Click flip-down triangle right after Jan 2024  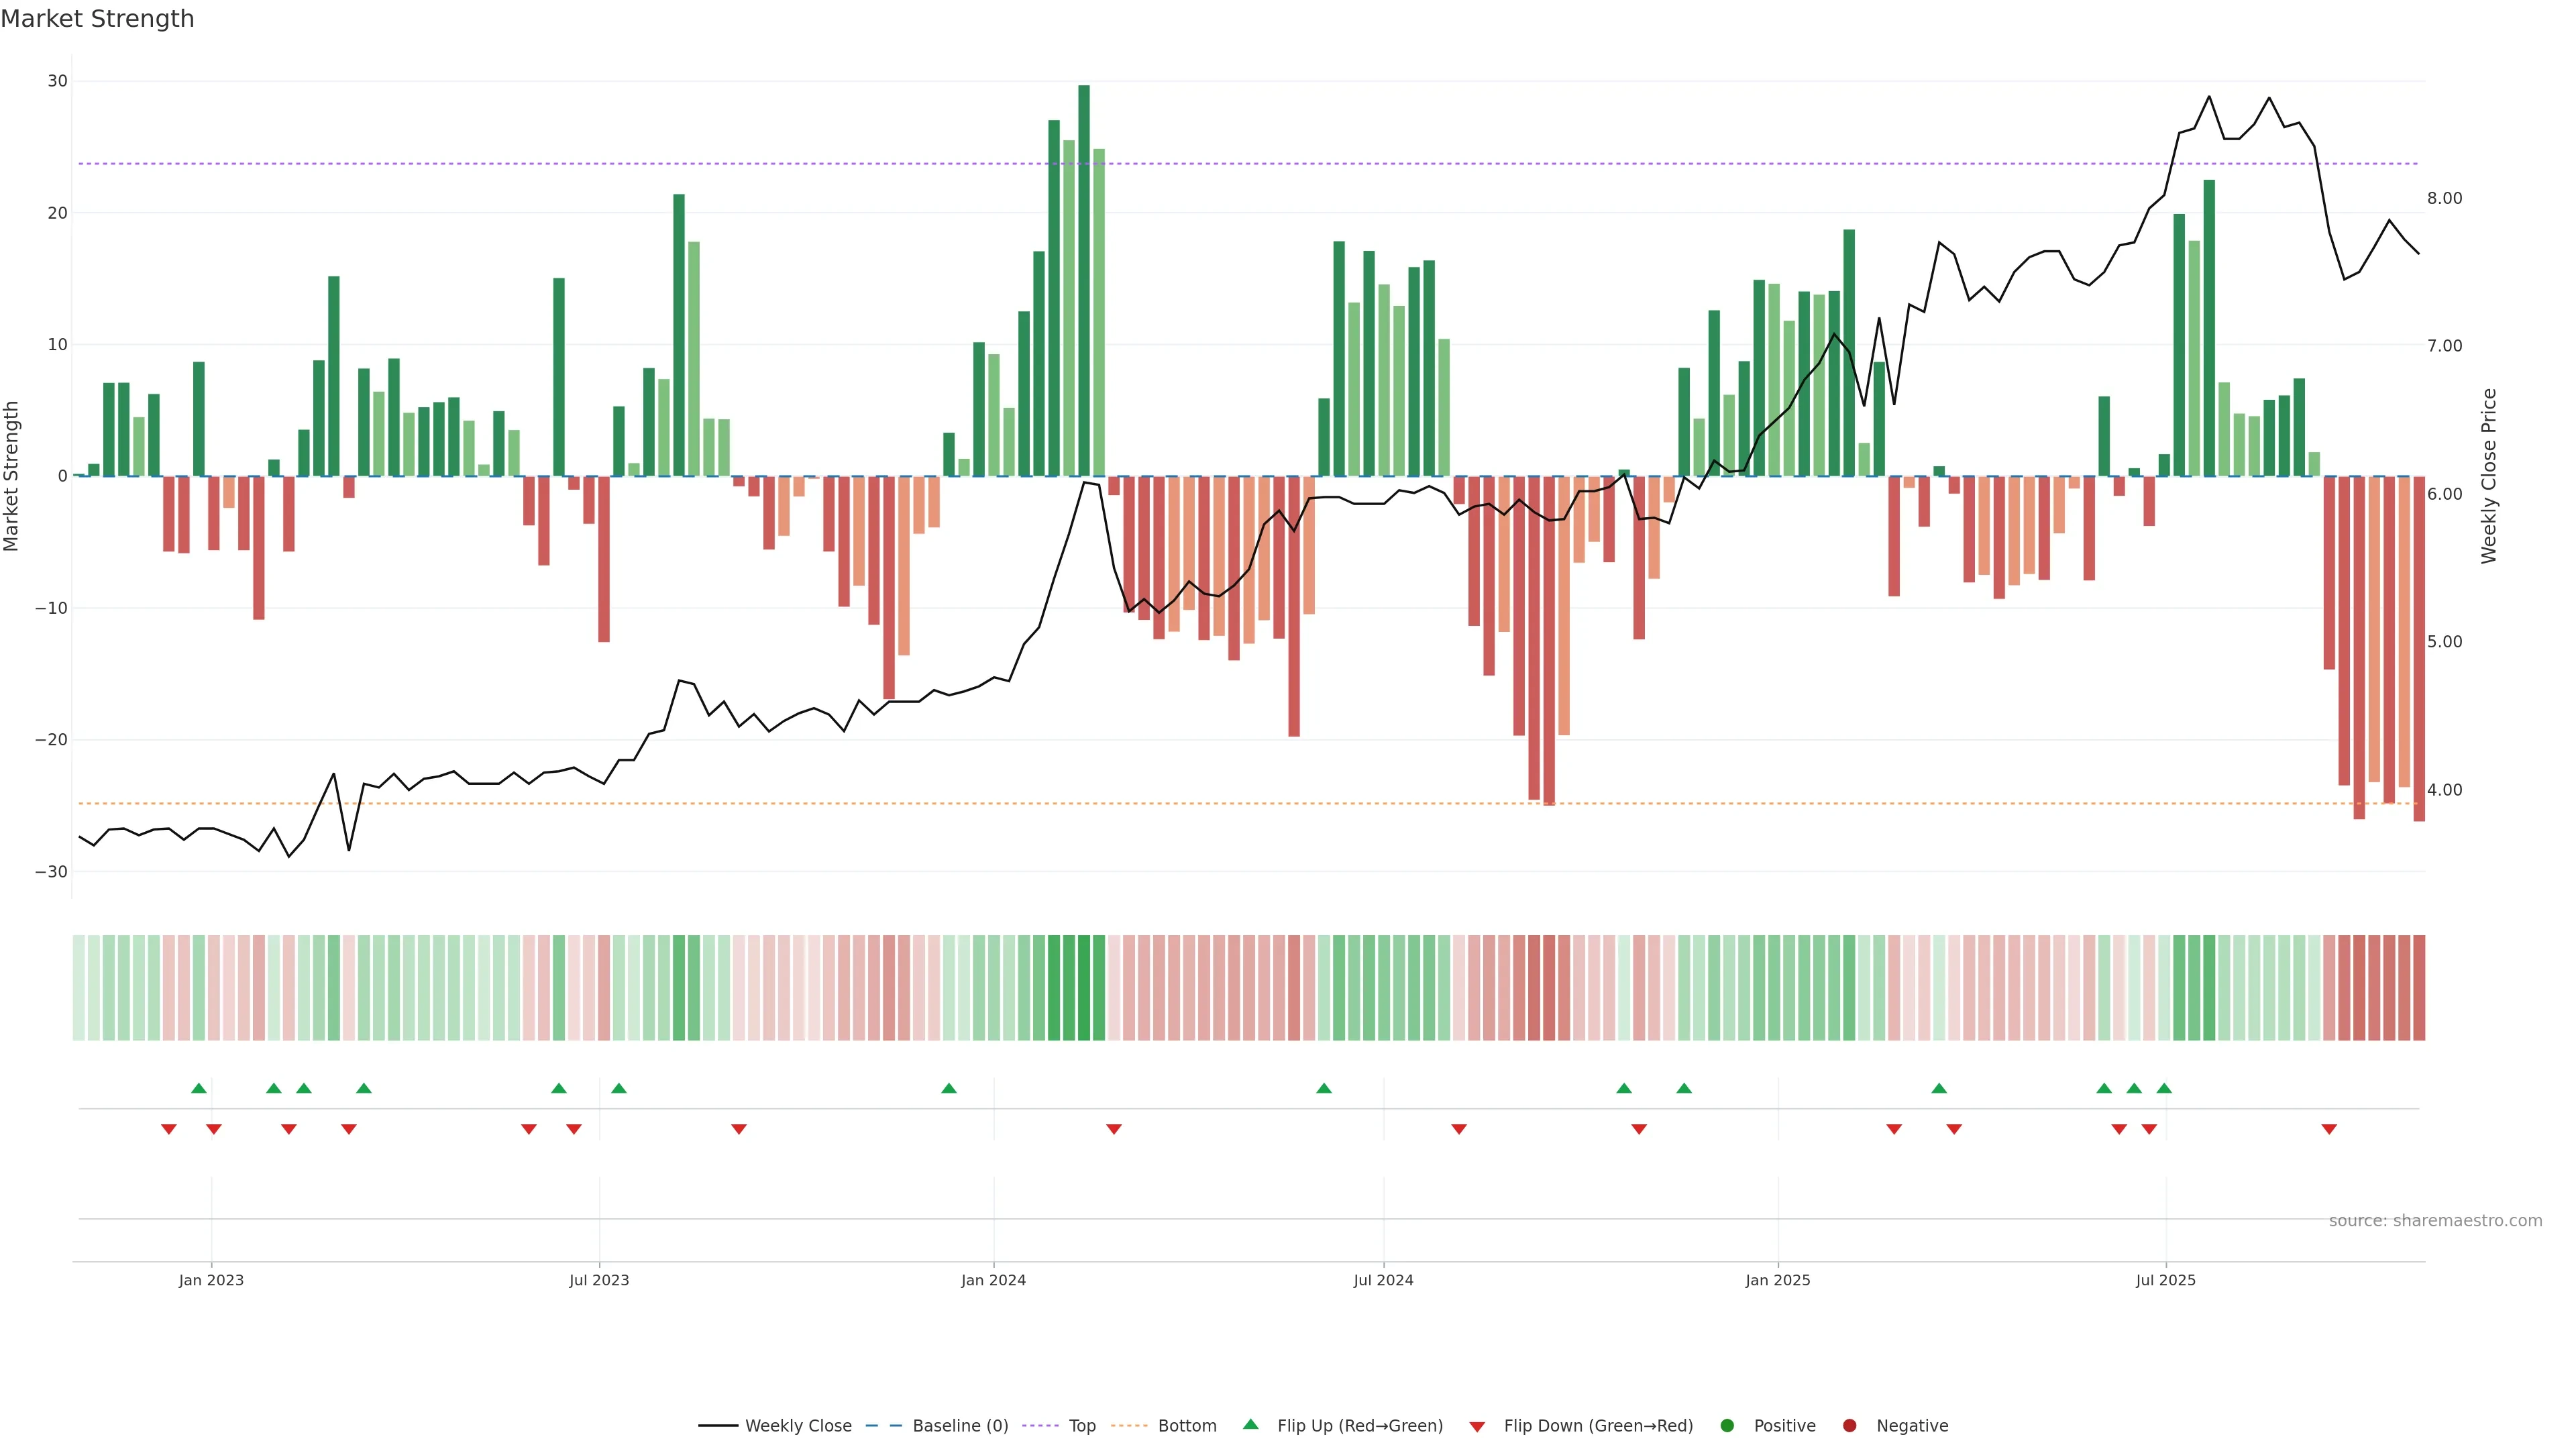click(x=1114, y=1129)
